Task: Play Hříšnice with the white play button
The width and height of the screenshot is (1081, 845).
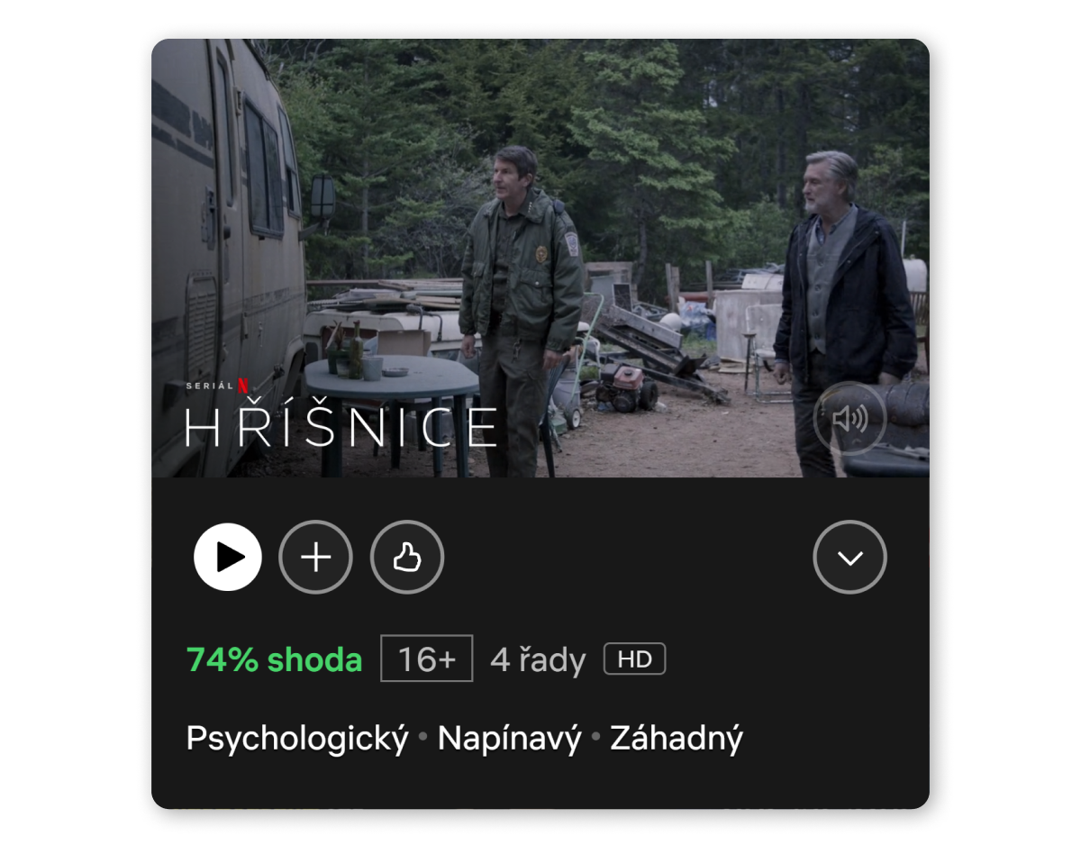Action: click(228, 558)
